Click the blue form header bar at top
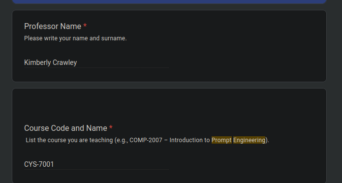 coord(169,2)
